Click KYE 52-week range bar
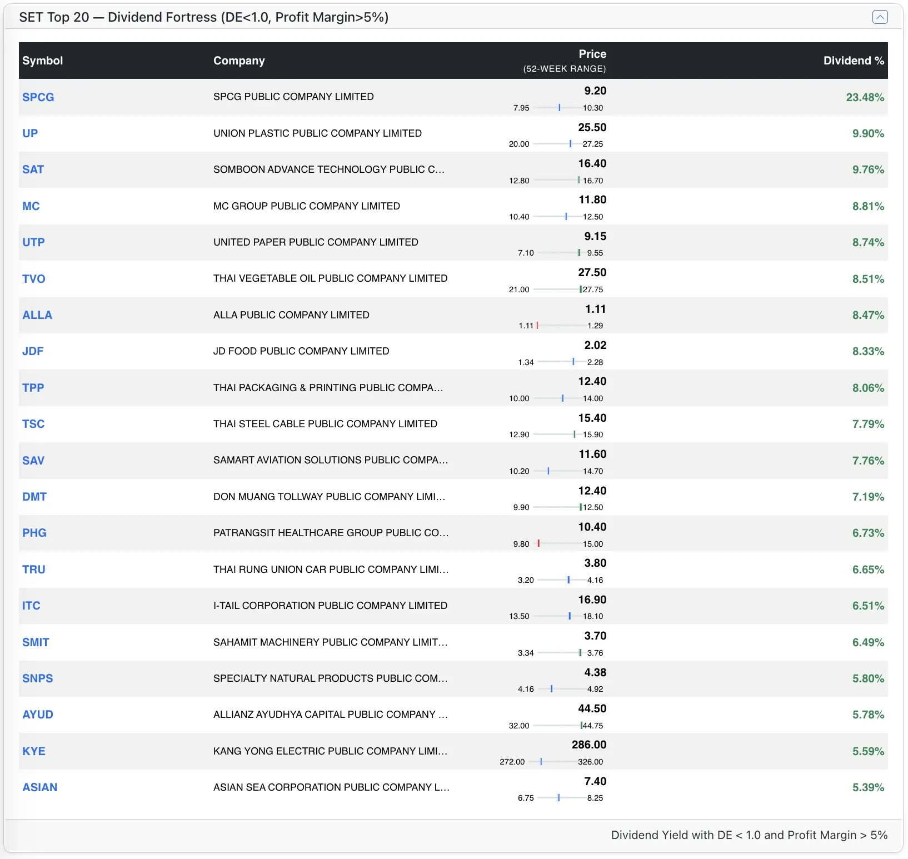Screen dimensions: 908x859 [553, 762]
